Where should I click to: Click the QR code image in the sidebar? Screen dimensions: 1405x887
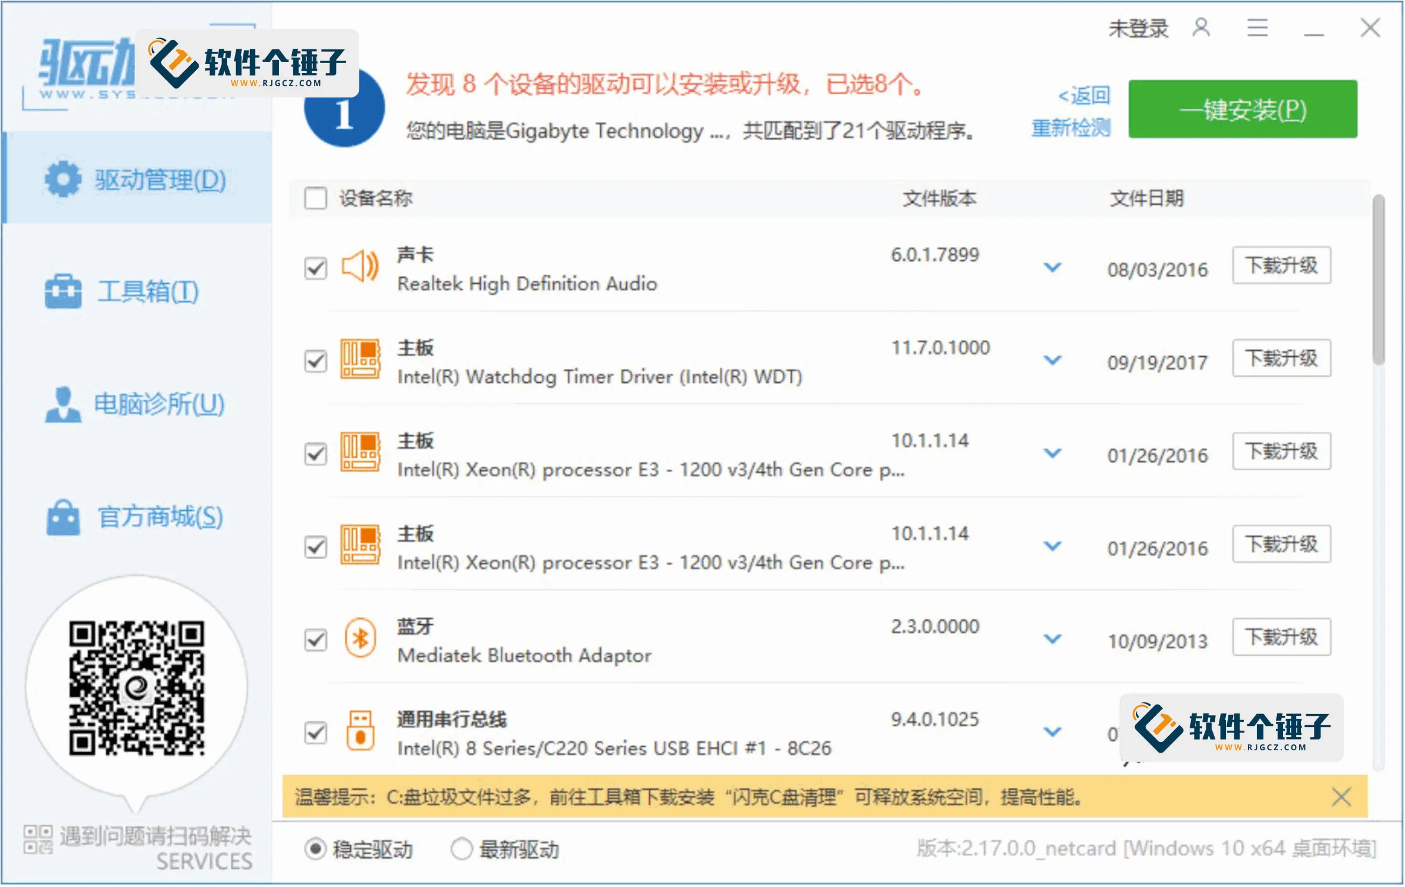tap(136, 688)
